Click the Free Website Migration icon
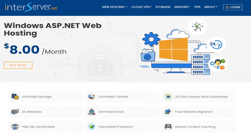Screen dimensions: 251x139 pos(168,112)
